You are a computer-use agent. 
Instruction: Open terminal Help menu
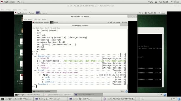pyautogui.click(x=59, y=28)
